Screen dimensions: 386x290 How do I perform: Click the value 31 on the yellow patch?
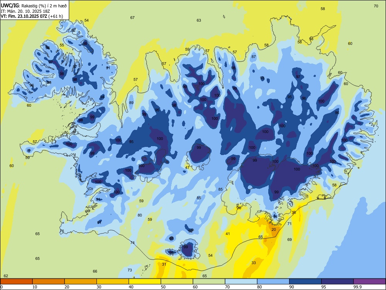(164, 264)
